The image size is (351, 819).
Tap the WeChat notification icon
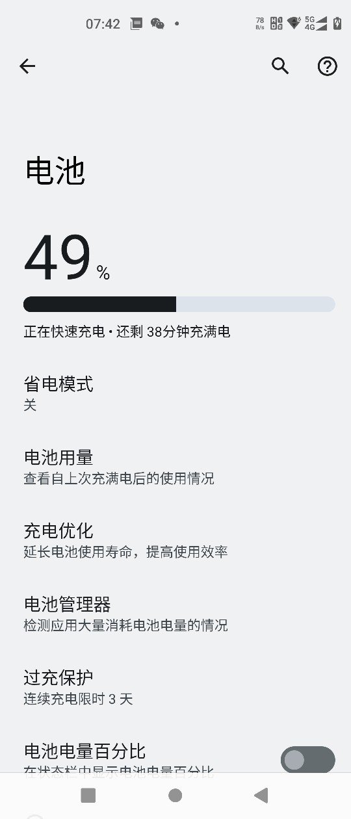point(157,24)
